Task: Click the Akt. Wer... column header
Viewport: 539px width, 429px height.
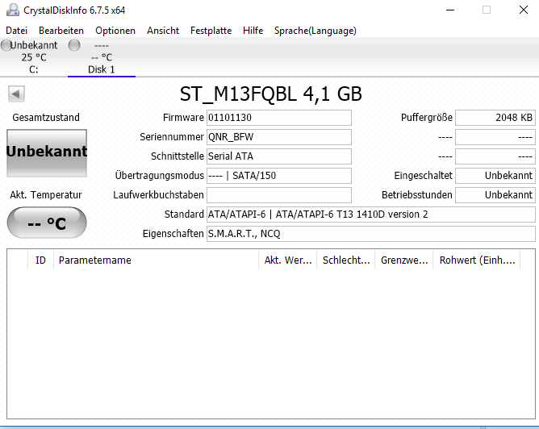Action: [288, 260]
